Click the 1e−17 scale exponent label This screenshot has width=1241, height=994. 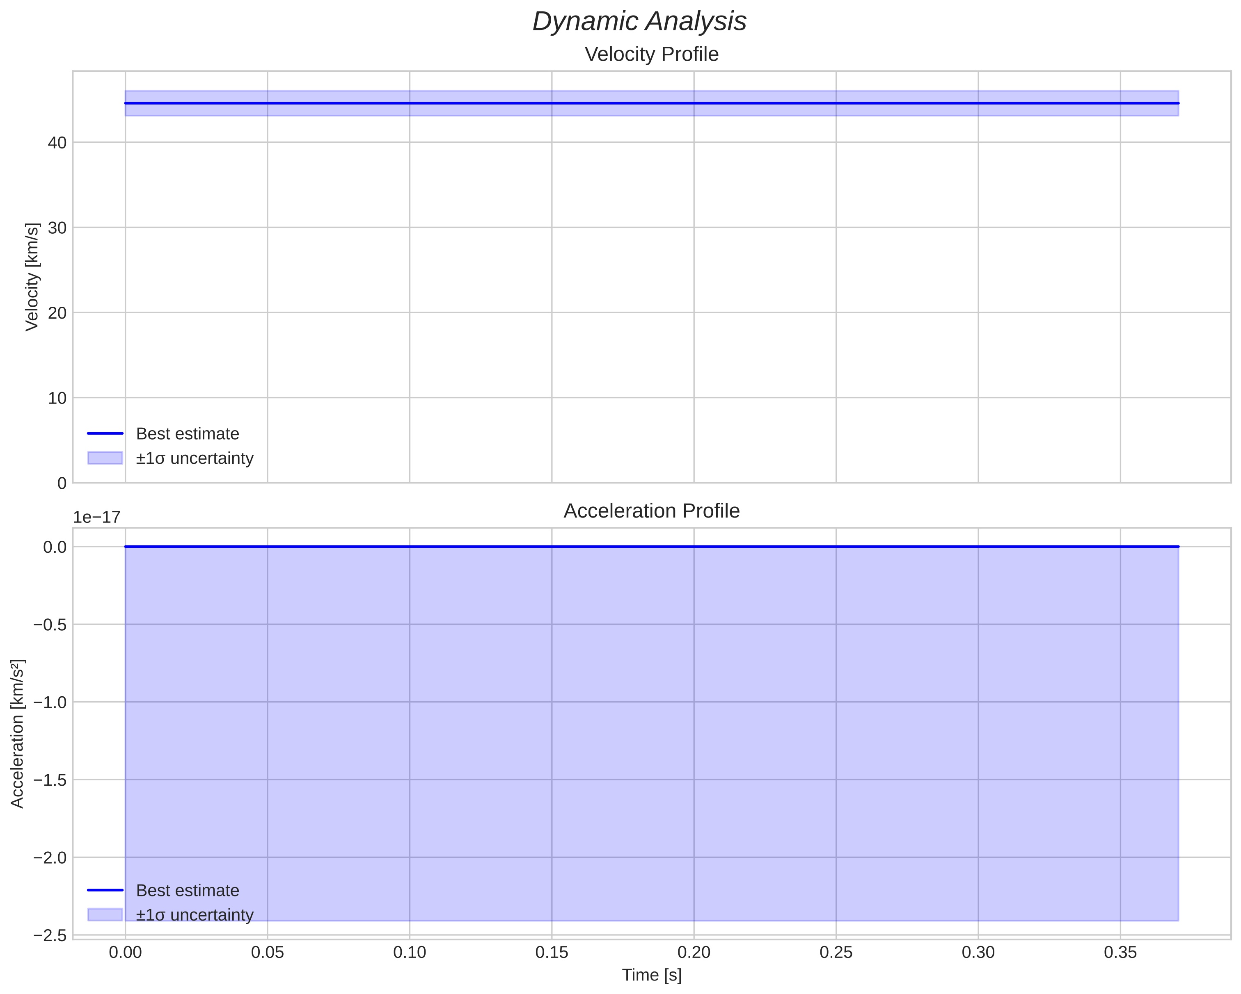click(97, 517)
